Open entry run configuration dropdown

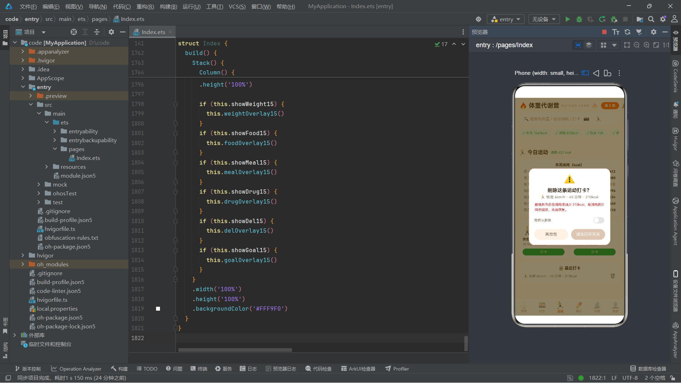click(x=506, y=19)
